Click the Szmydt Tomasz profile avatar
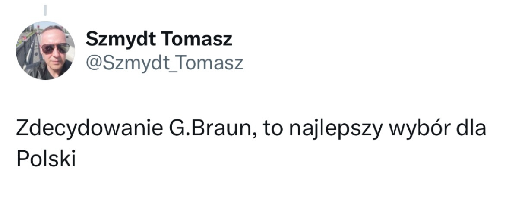Viewport: 509px width, 197px height. [x=45, y=51]
